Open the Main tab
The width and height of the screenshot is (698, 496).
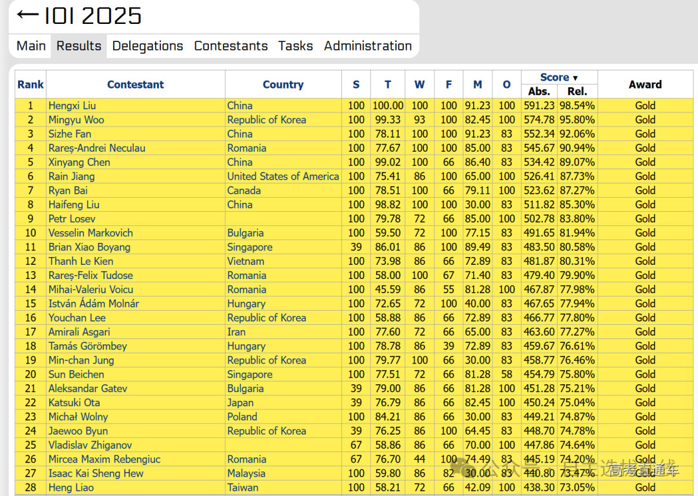pos(31,46)
